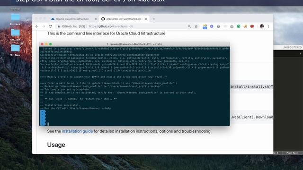The width and height of the screenshot is (303, 170).
Task: Select the oracle/oci-cli GitHub tab
Action: click(124, 19)
